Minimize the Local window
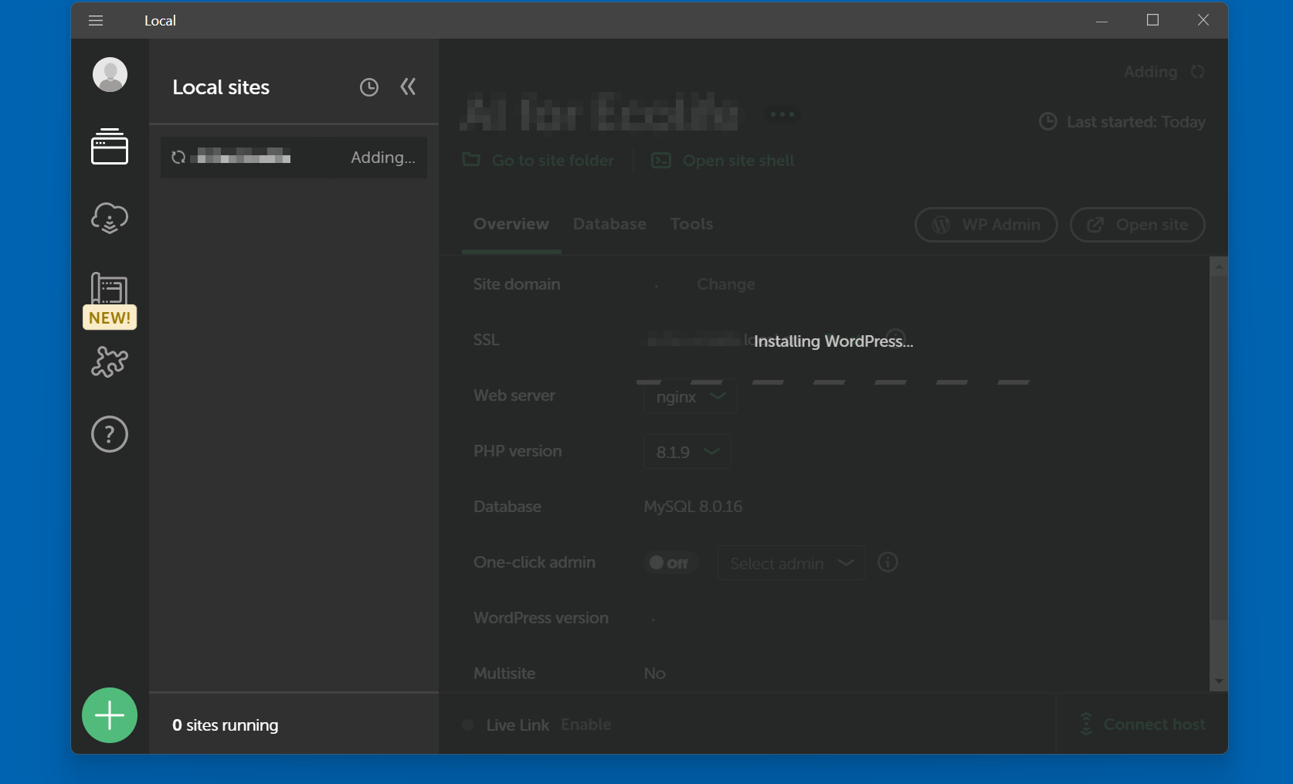The image size is (1293, 784). (x=1102, y=20)
